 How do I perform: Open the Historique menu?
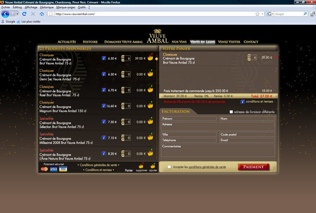pyautogui.click(x=47, y=7)
